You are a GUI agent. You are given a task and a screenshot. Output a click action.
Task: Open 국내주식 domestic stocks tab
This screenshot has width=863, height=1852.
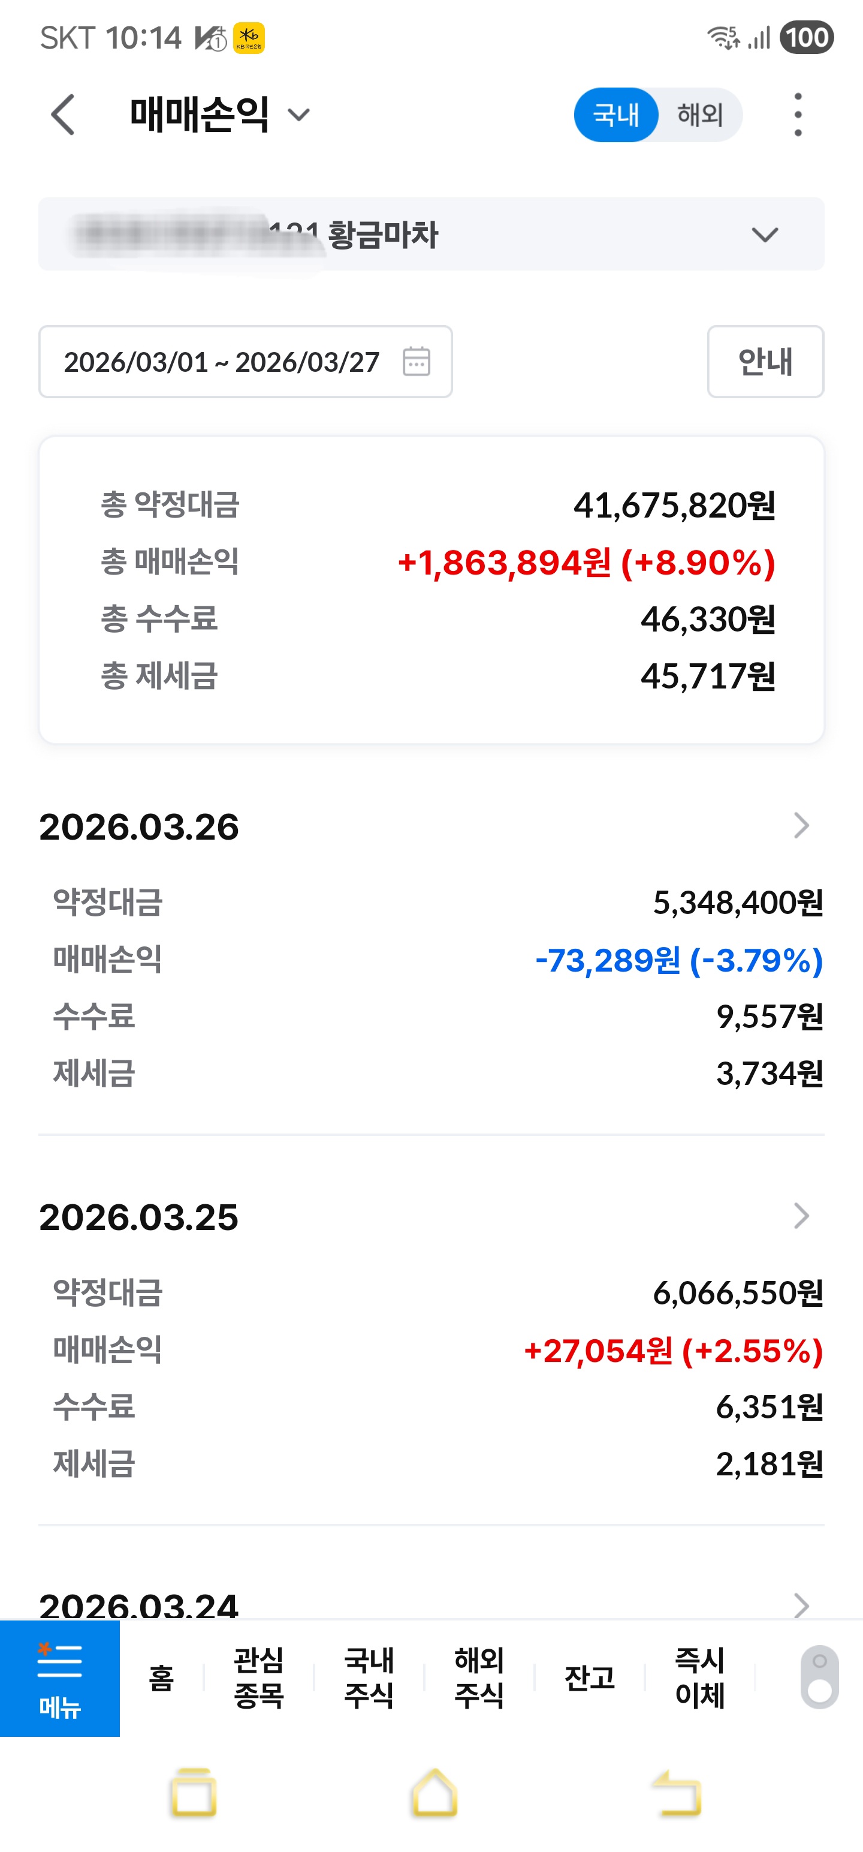(369, 1678)
